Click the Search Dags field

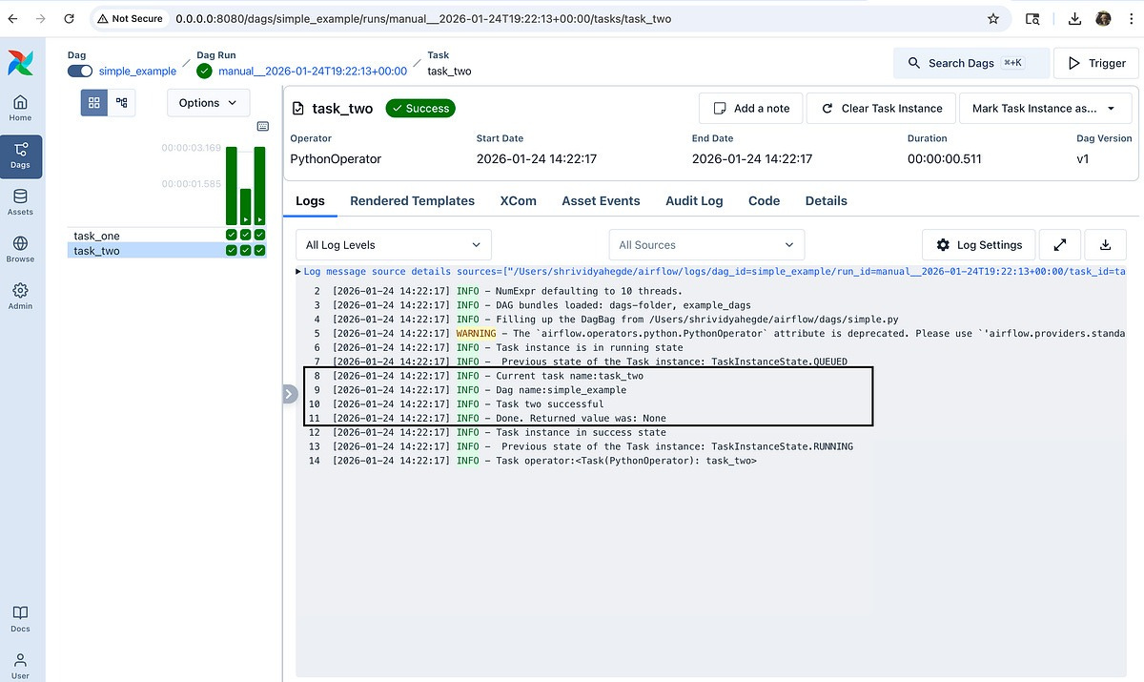point(971,63)
